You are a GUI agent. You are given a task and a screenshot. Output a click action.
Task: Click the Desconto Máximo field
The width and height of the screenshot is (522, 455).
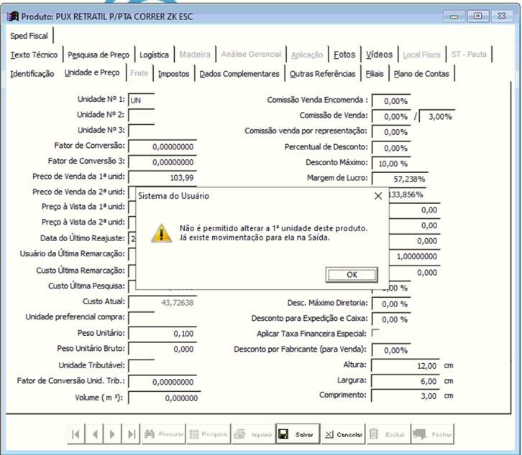click(x=391, y=164)
